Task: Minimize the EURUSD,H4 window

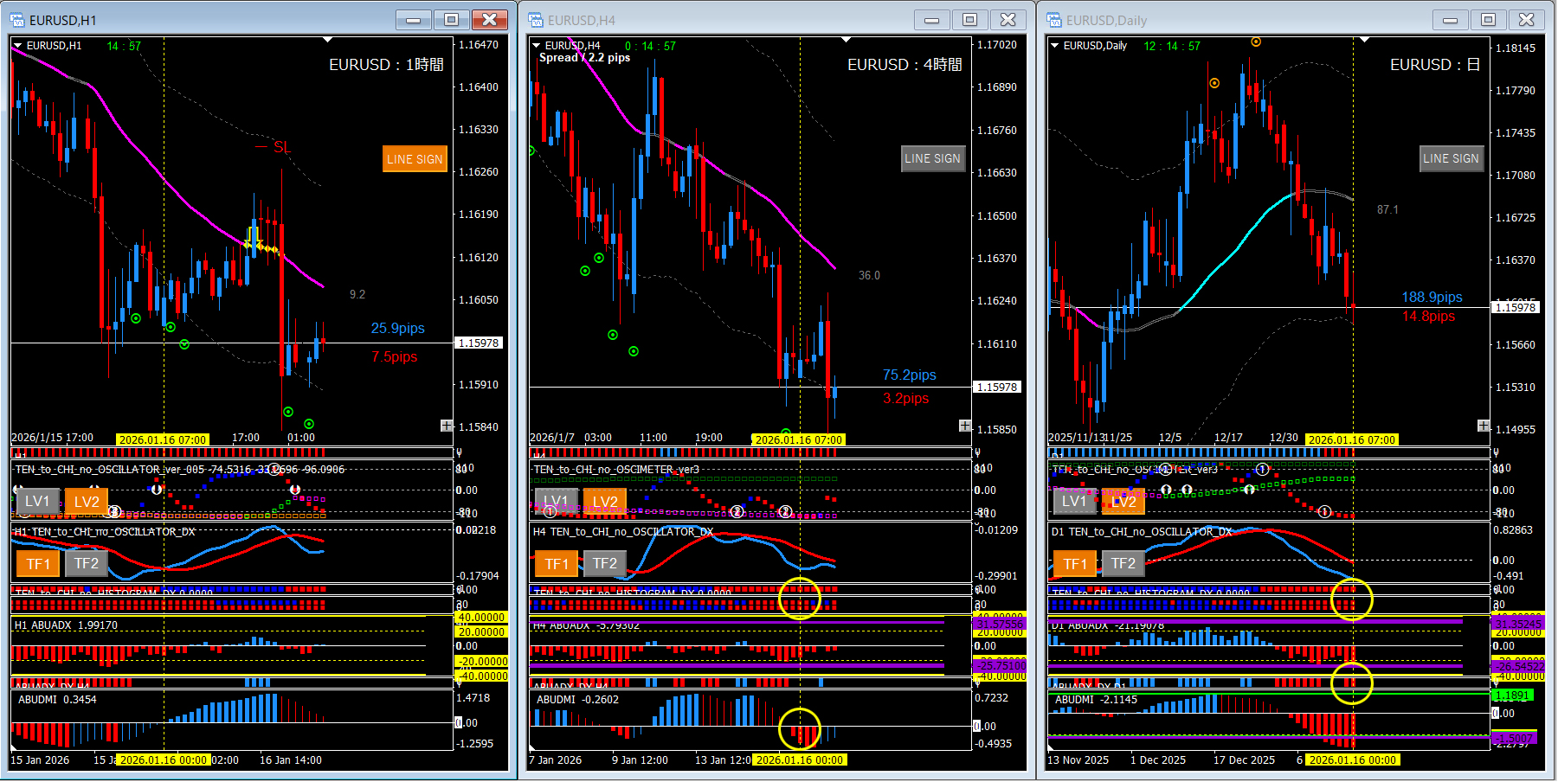Action: pyautogui.click(x=932, y=19)
